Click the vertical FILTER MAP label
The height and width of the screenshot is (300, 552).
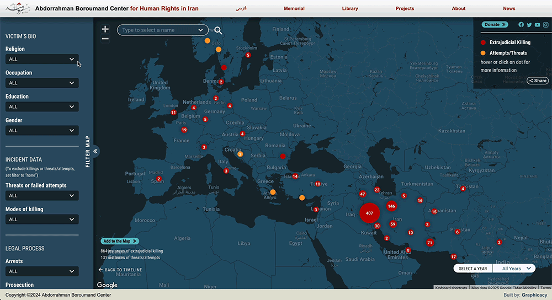(88, 151)
